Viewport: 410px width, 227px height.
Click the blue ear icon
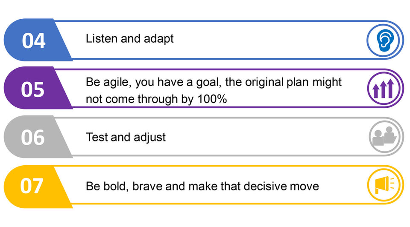384,40
